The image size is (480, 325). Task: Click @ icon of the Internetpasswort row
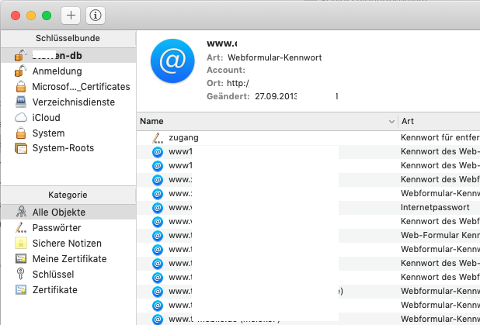coord(158,208)
